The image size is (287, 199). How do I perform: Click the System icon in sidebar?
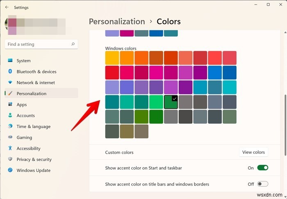(x=10, y=61)
